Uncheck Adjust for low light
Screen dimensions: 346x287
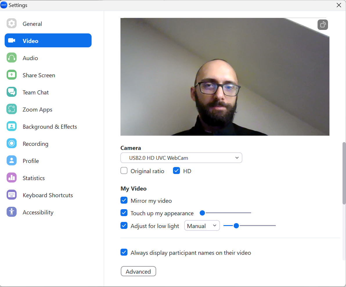pyautogui.click(x=124, y=226)
